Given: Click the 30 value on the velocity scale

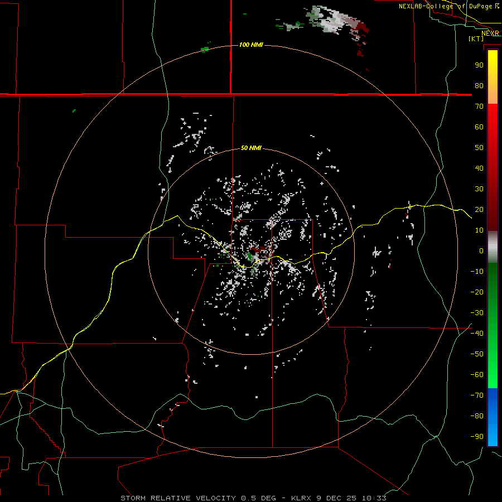Looking at the screenshot, I should (479, 189).
